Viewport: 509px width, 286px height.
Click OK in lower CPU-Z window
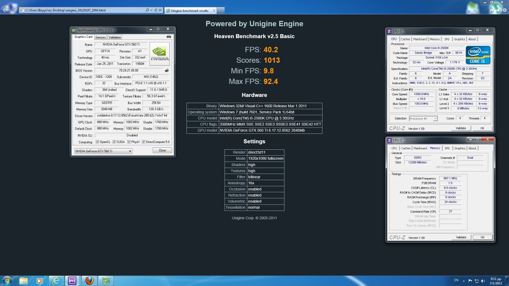pyautogui.click(x=482, y=238)
